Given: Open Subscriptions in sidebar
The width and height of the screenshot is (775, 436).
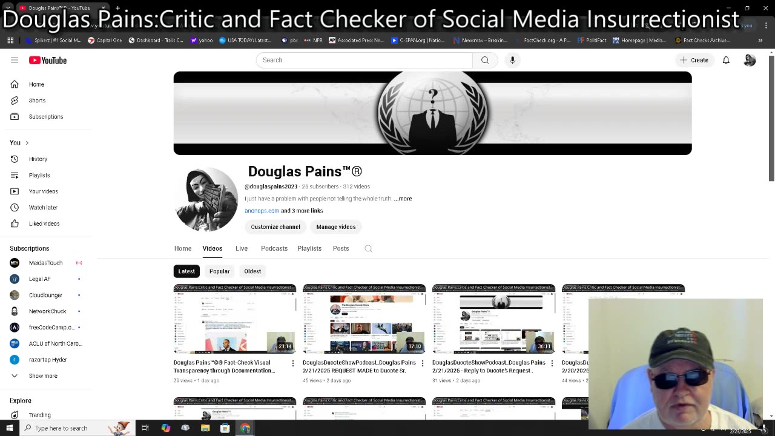Looking at the screenshot, I should 46,116.
